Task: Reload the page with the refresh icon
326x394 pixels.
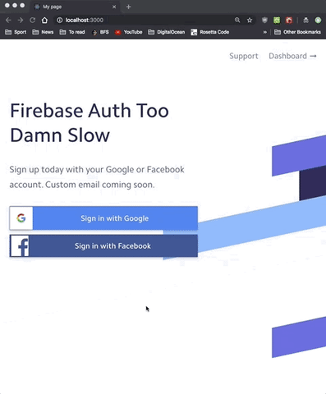Action: click(32, 20)
